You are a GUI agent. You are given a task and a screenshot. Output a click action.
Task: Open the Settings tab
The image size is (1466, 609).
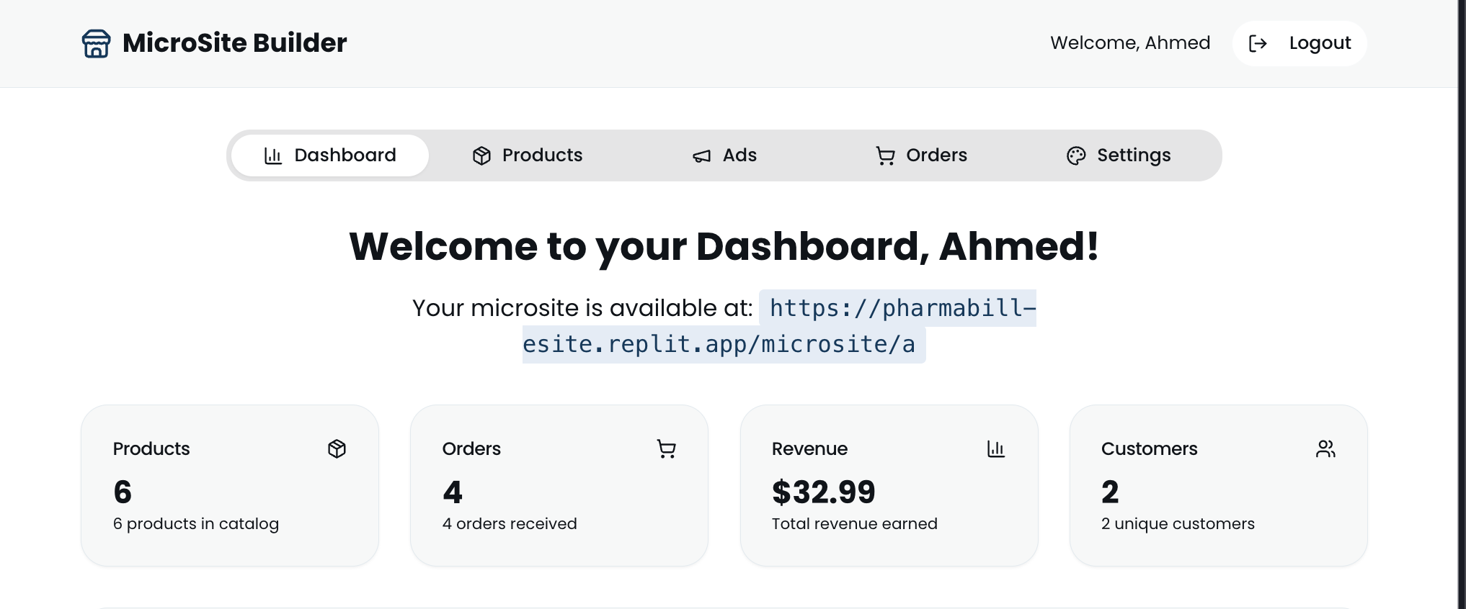click(x=1119, y=155)
